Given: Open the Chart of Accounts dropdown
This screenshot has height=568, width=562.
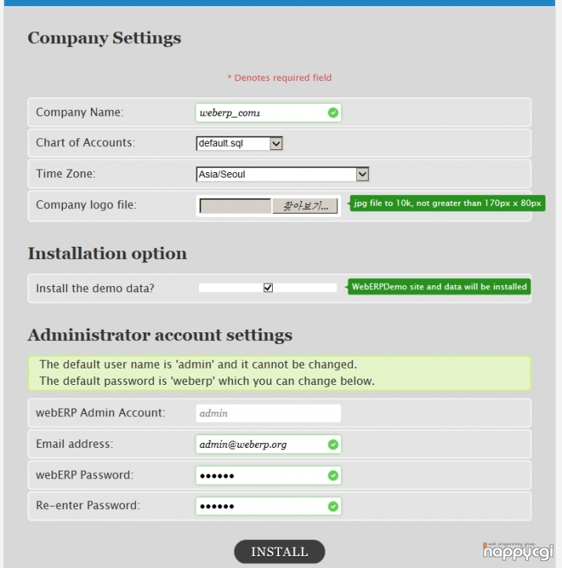Looking at the screenshot, I should pos(239,144).
